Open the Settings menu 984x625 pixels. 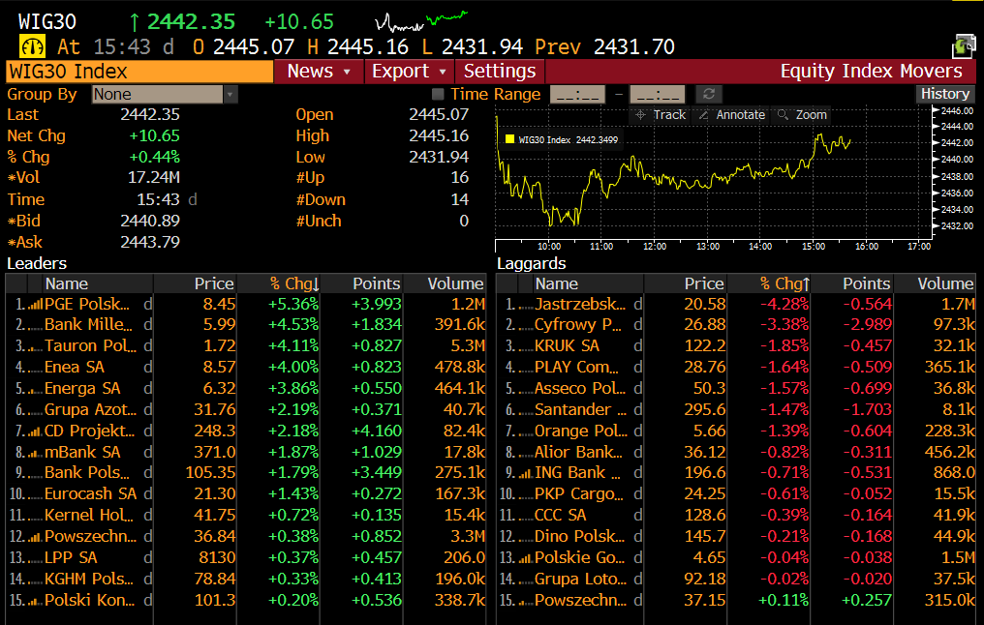pyautogui.click(x=499, y=71)
